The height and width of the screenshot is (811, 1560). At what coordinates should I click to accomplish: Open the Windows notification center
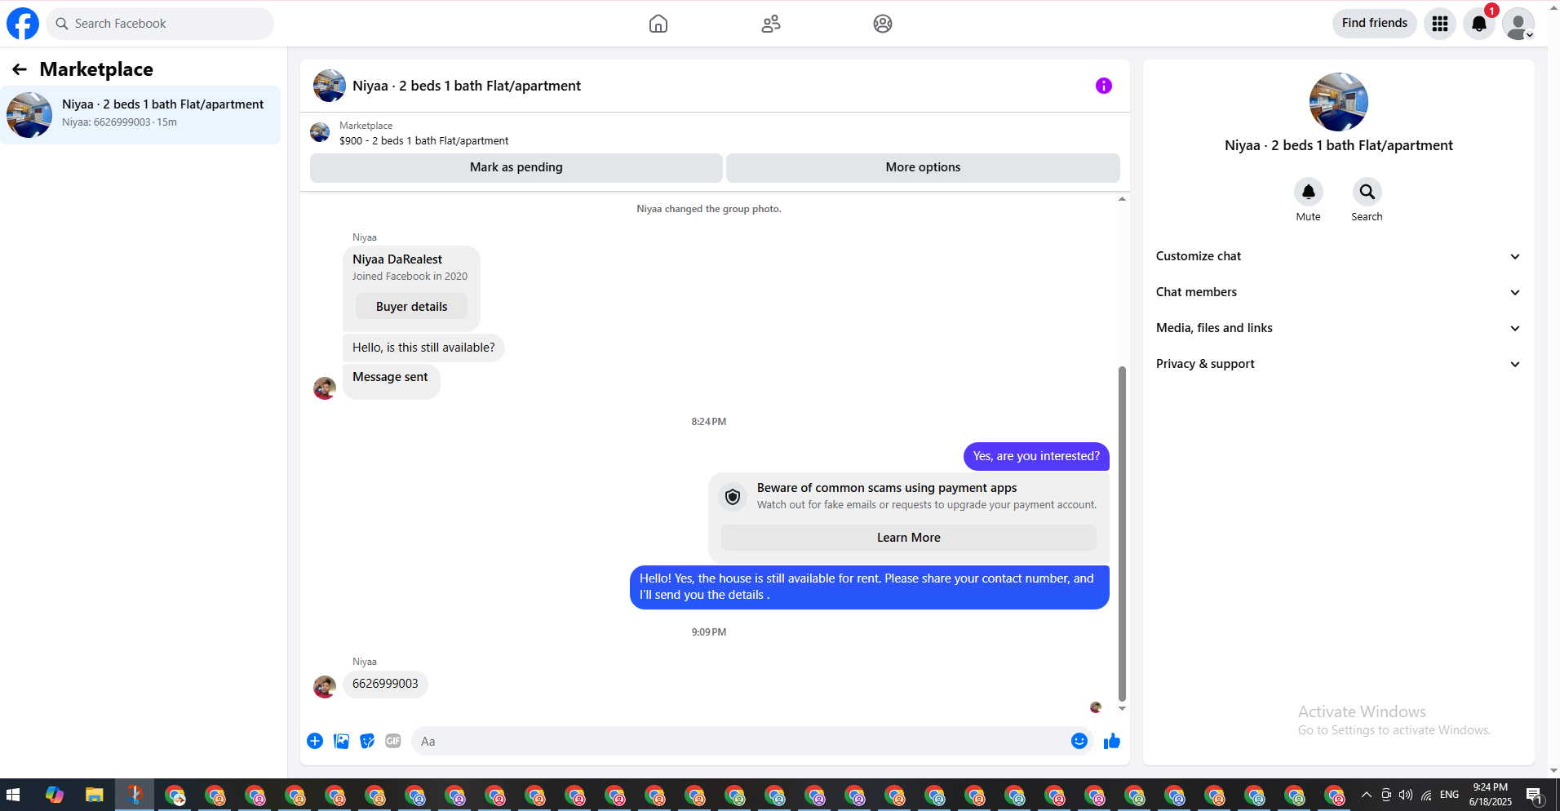(1535, 795)
